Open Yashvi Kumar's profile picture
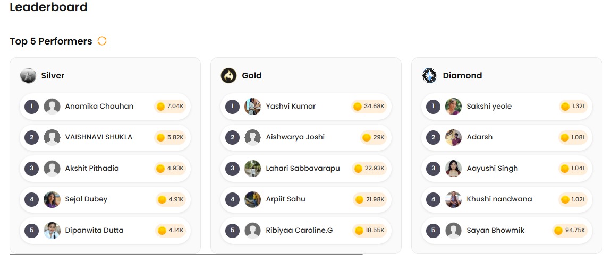The height and width of the screenshot is (255, 611). [x=253, y=107]
